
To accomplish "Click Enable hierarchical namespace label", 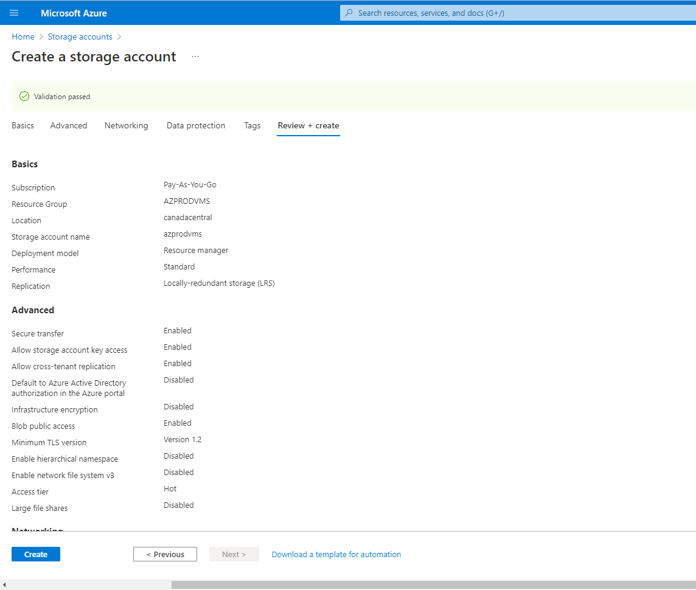I will coord(65,459).
